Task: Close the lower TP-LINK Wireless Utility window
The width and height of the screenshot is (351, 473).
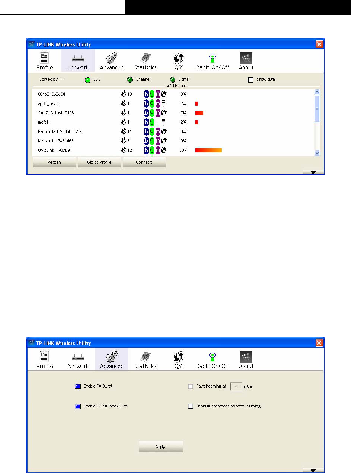Action: click(x=319, y=343)
